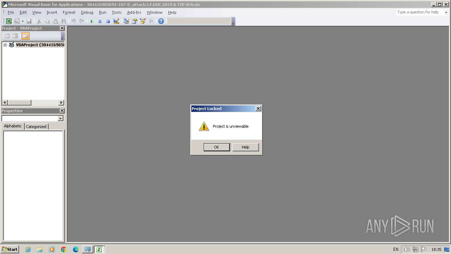Click Project panel scroll left arrow
The image size is (451, 254).
[5, 103]
